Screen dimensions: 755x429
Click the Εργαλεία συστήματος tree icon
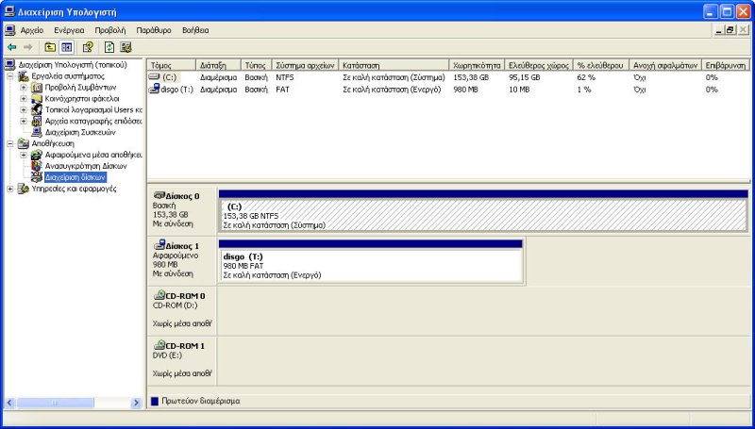click(24, 76)
